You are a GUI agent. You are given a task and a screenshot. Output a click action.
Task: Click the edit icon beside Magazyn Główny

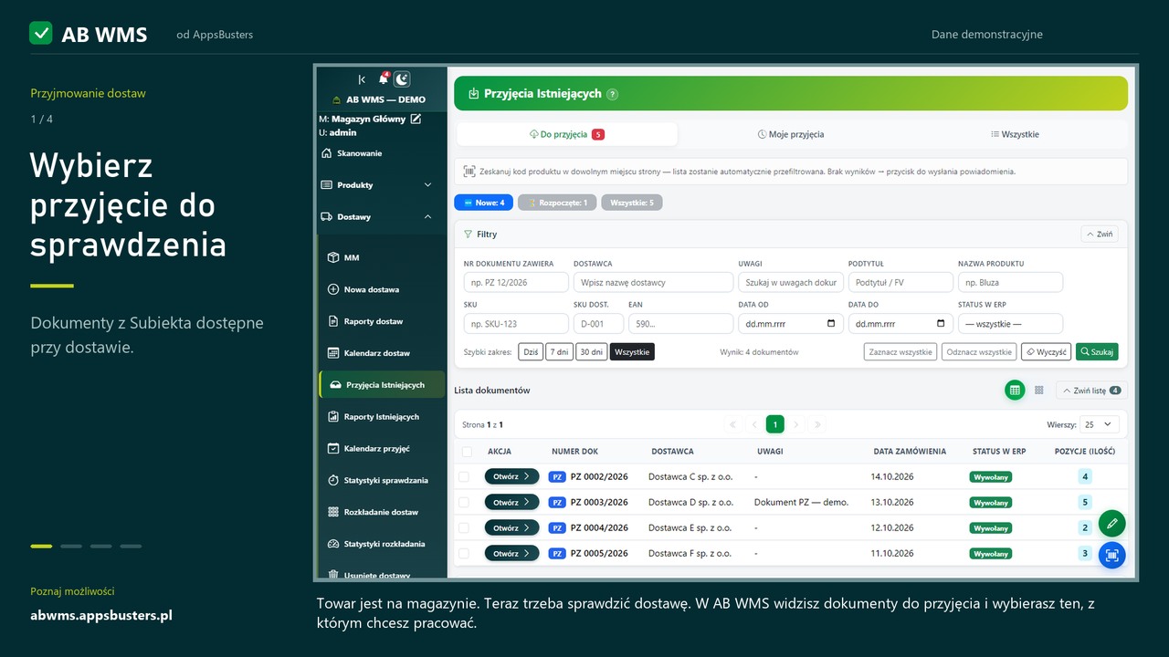(x=416, y=119)
